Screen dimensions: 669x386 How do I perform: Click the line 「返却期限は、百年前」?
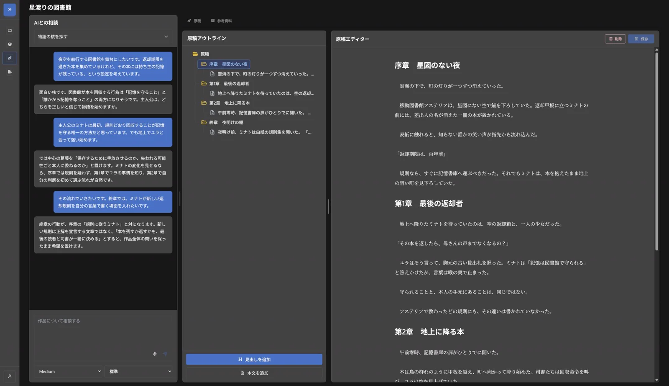click(421, 154)
